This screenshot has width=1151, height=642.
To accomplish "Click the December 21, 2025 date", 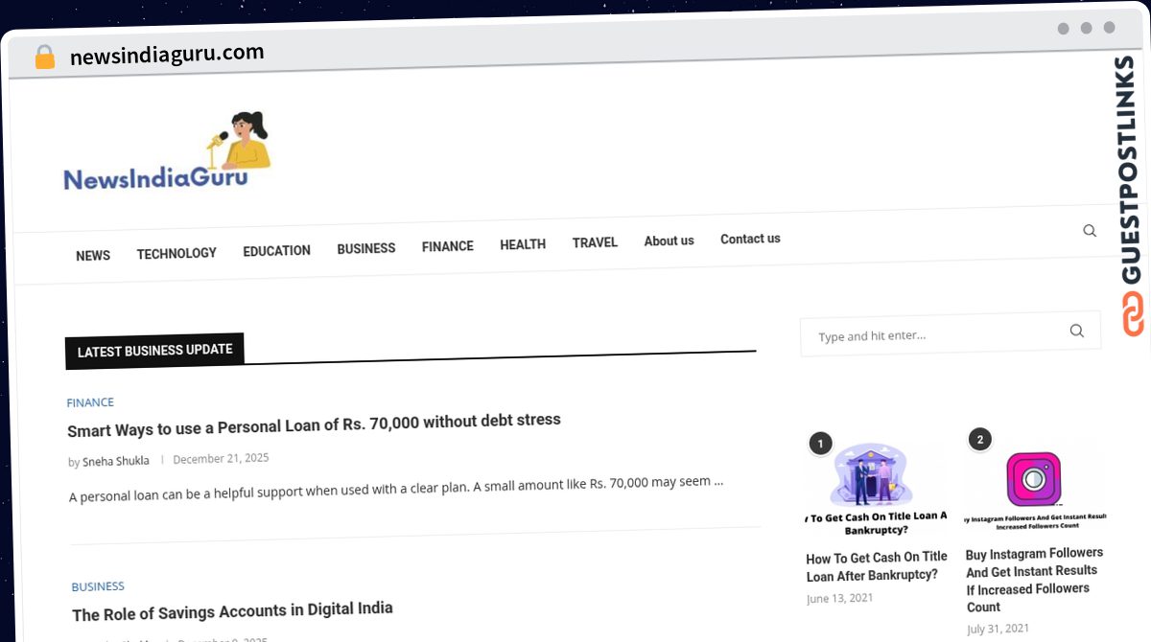I will pos(221,458).
